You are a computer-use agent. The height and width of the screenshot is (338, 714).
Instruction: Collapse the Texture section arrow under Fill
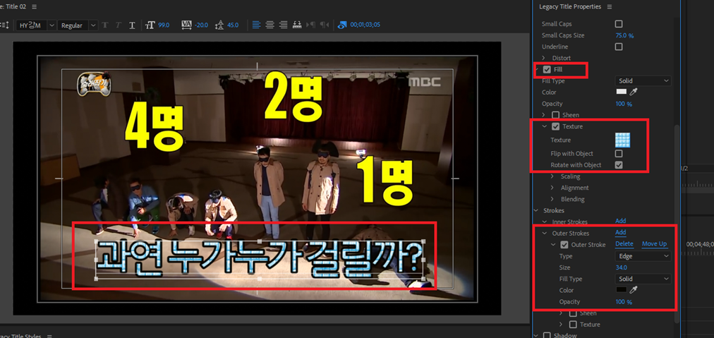[x=544, y=126]
